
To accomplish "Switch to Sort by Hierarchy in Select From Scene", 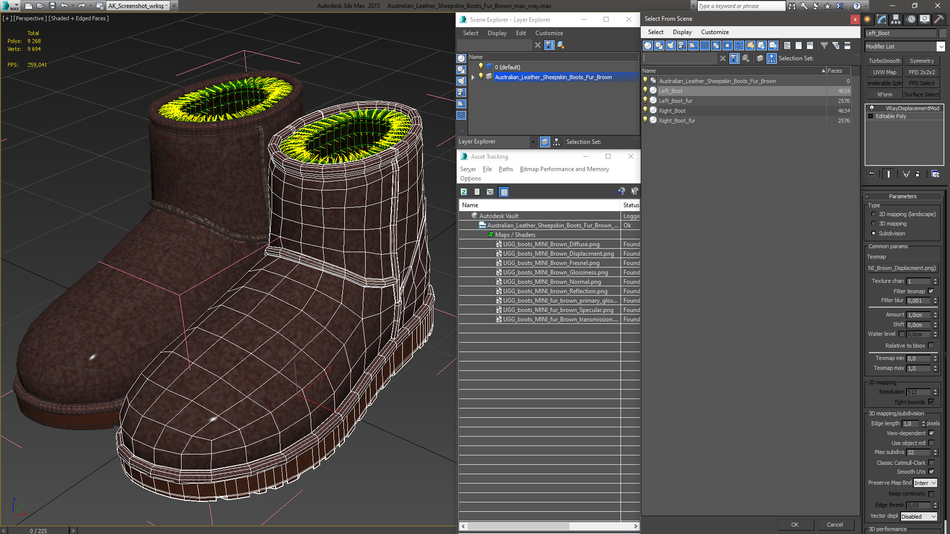I will tap(772, 58).
